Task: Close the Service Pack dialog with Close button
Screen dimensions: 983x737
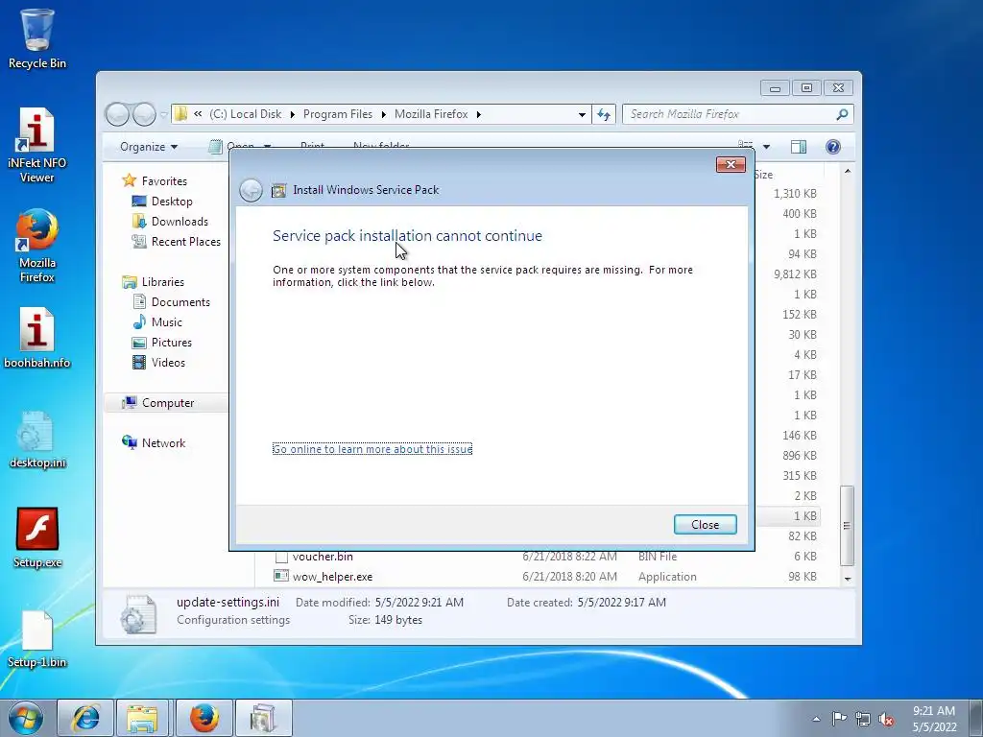Action: coord(706,525)
